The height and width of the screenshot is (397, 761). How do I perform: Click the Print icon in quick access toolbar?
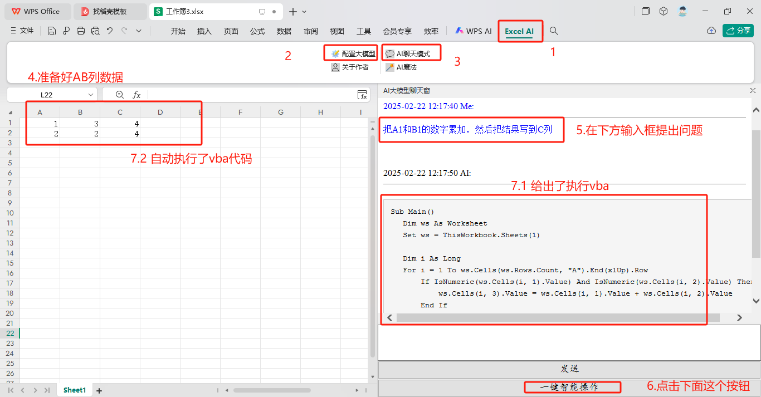[81, 31]
